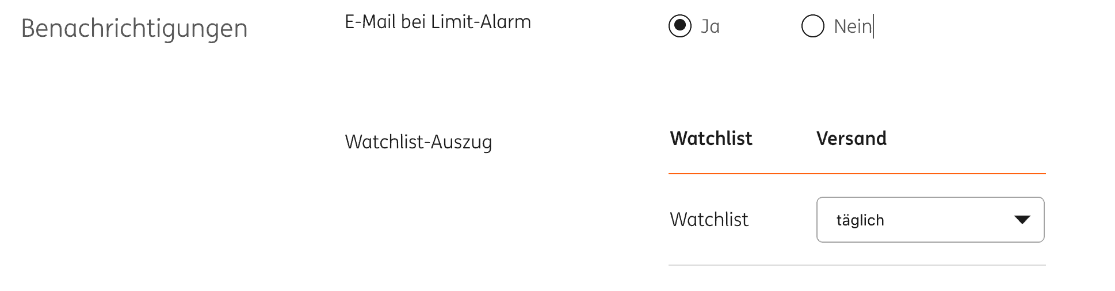Click the "Benachrichtigungen" section heading
This screenshot has height=291, width=1115.
[134, 28]
